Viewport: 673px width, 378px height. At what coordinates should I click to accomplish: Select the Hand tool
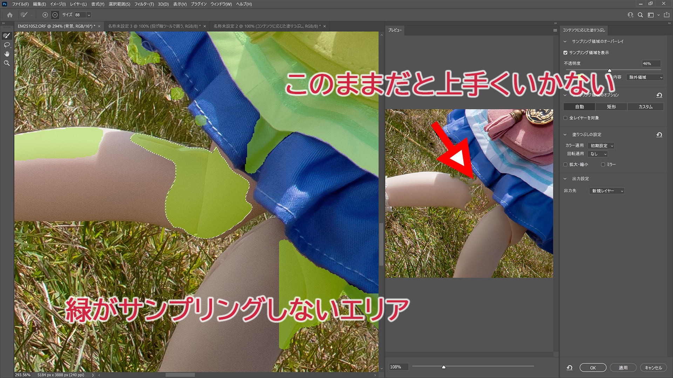point(7,54)
